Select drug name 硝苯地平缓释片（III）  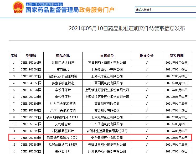tap(63, 117)
